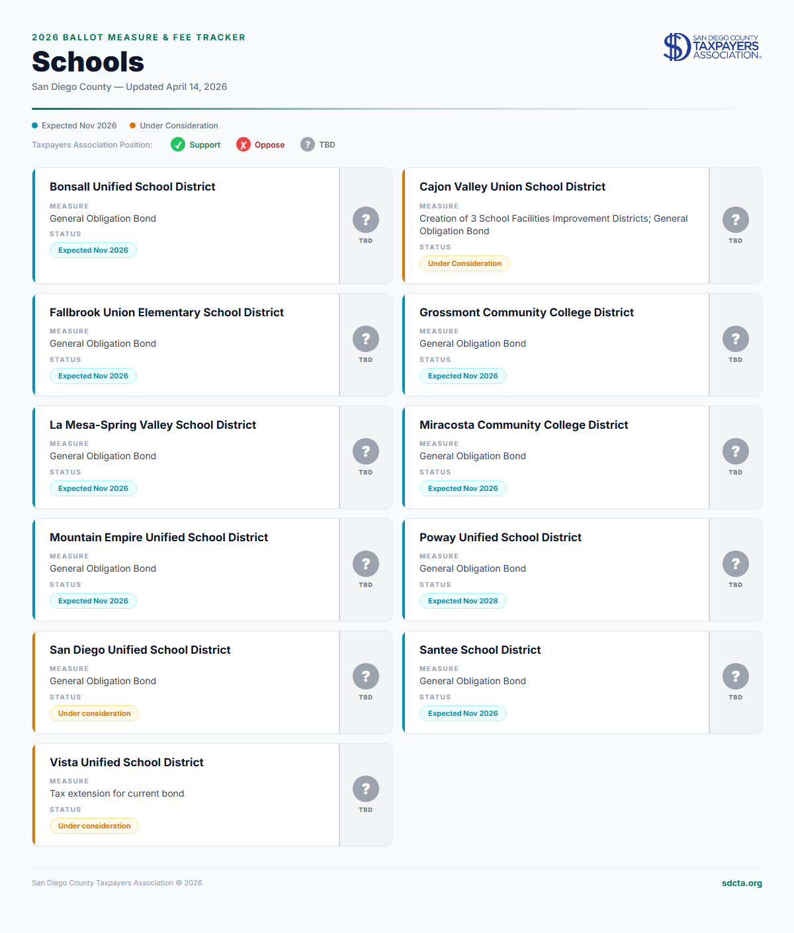794x933 pixels.
Task: Click the teal Expected Nov 2026 legend dot
Action: coord(35,126)
